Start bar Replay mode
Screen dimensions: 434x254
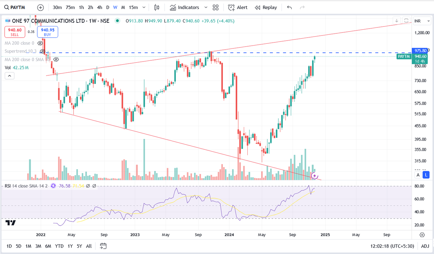266,7
